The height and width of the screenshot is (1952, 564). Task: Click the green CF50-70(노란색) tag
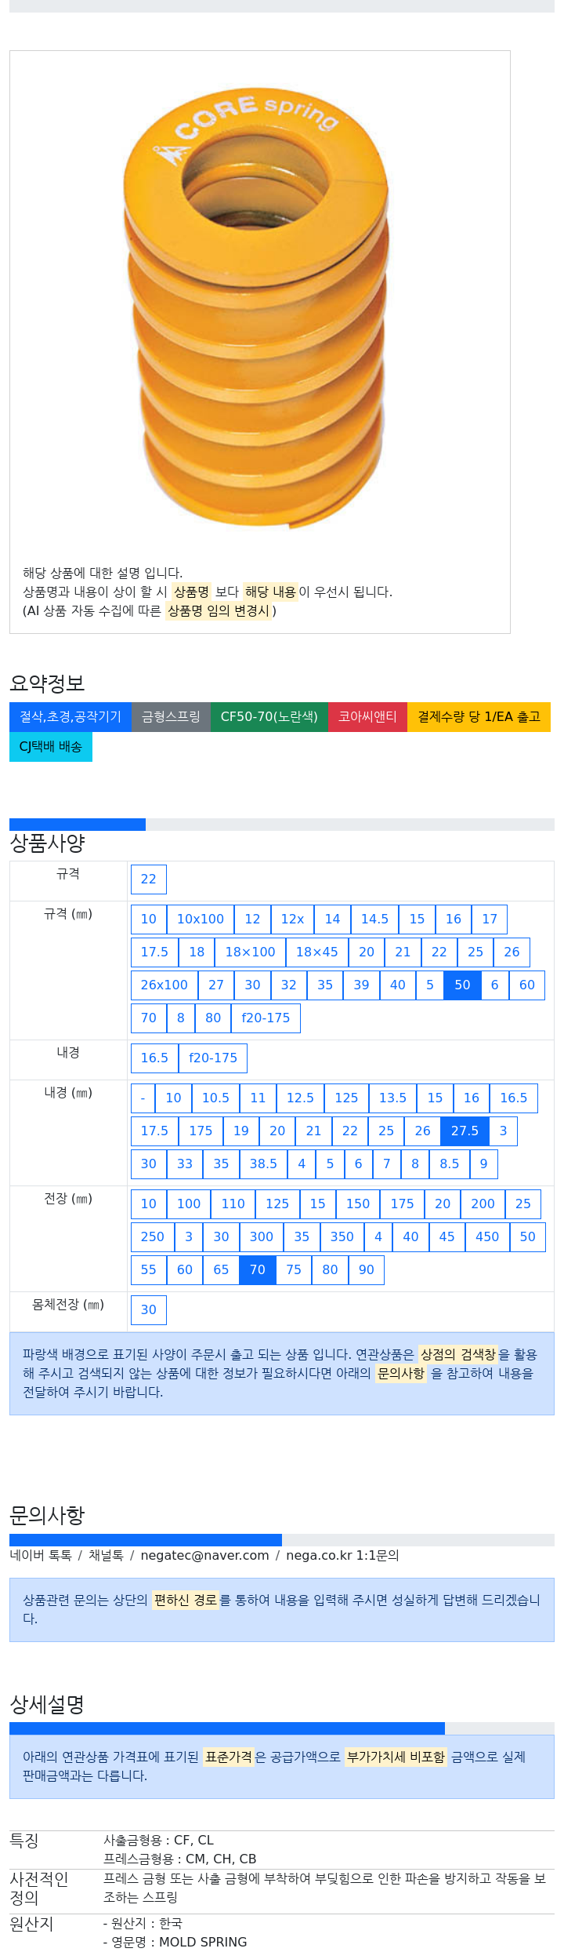(269, 717)
